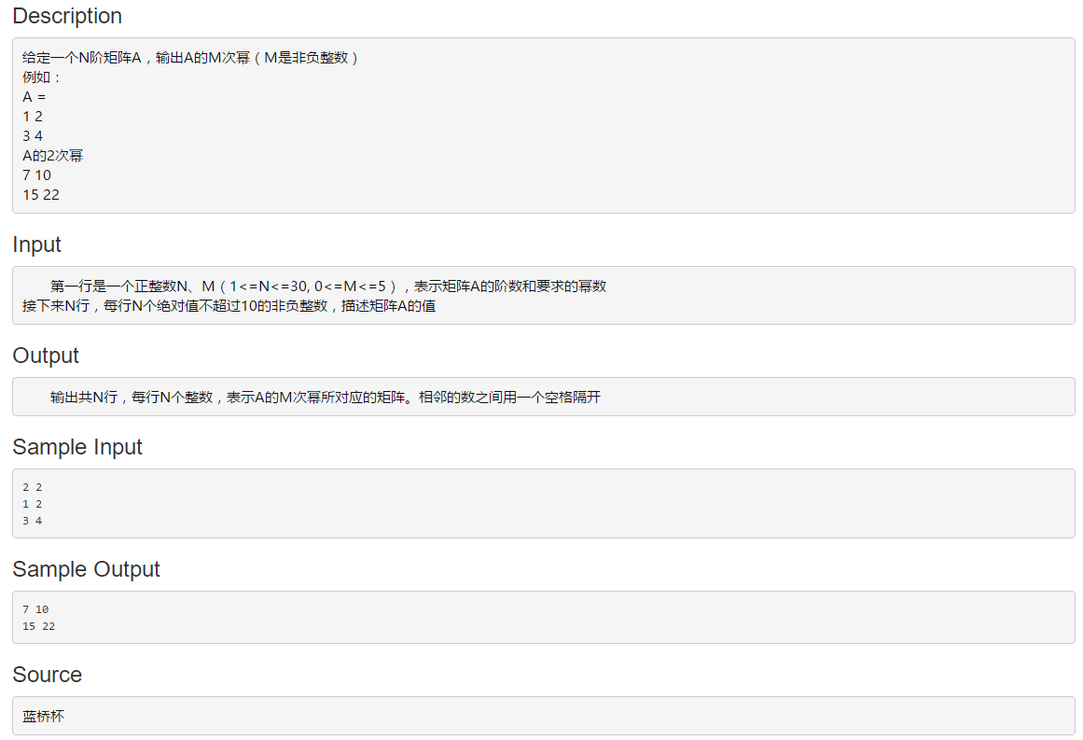
Task: Click the line starting 给定一个N阶矩阵A
Action: pos(190,58)
